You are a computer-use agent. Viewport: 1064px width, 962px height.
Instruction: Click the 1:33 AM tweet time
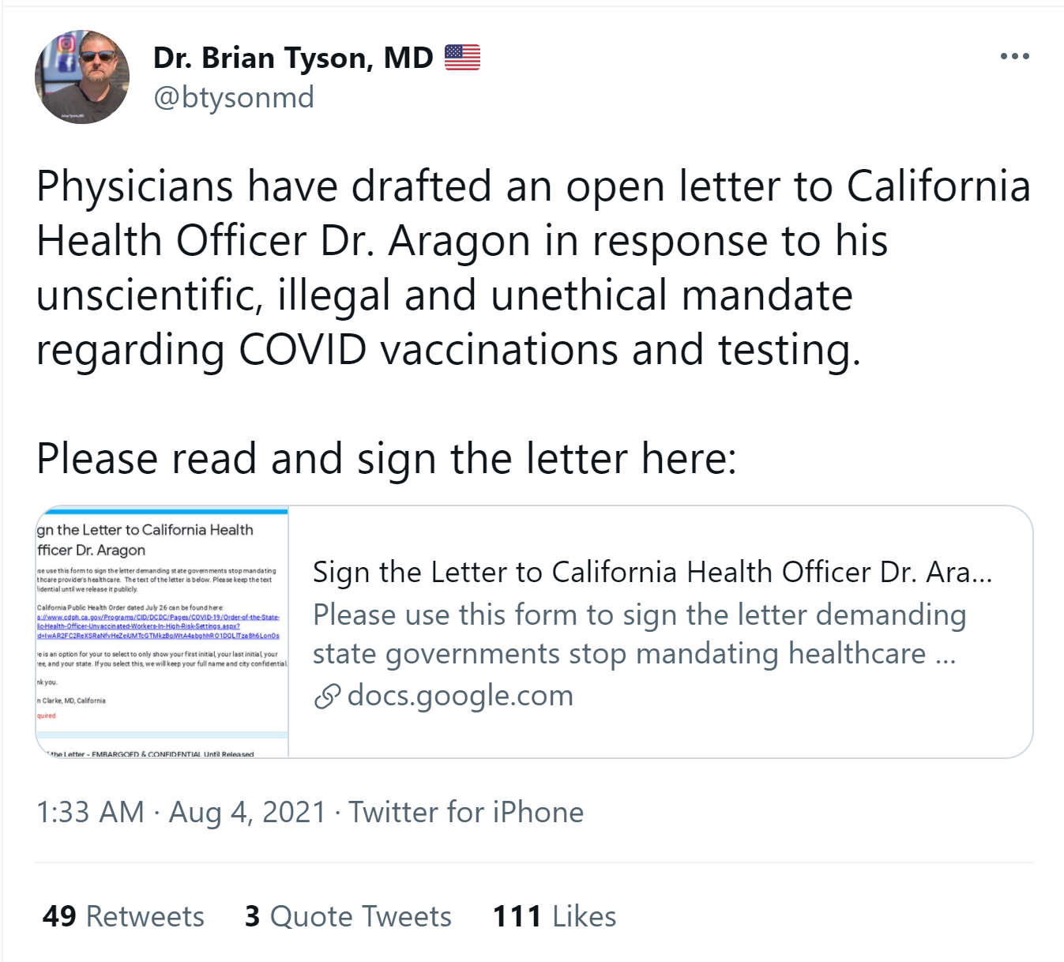pyautogui.click(x=90, y=812)
